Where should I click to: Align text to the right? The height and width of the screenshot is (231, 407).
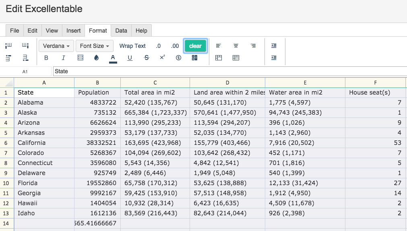(x=253, y=46)
